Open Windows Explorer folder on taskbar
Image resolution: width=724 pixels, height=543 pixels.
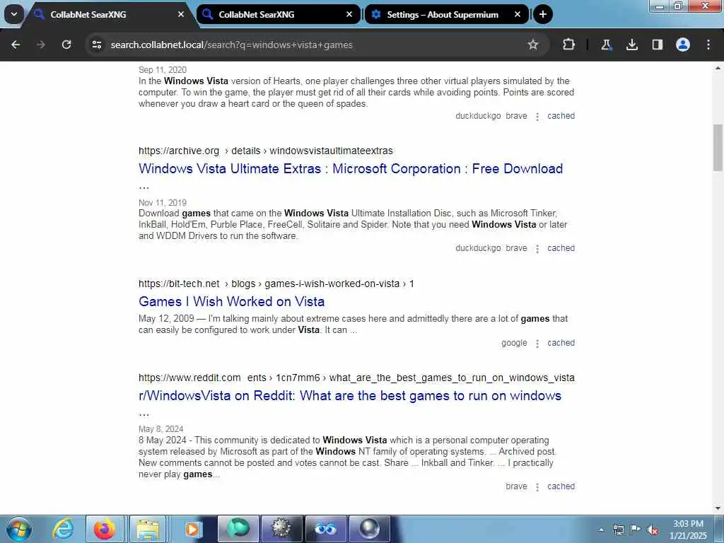pyautogui.click(x=148, y=529)
